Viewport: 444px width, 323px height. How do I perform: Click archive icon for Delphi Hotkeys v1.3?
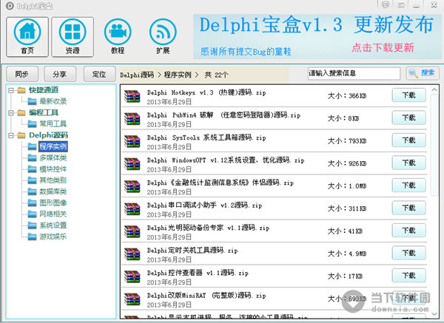[x=132, y=95]
